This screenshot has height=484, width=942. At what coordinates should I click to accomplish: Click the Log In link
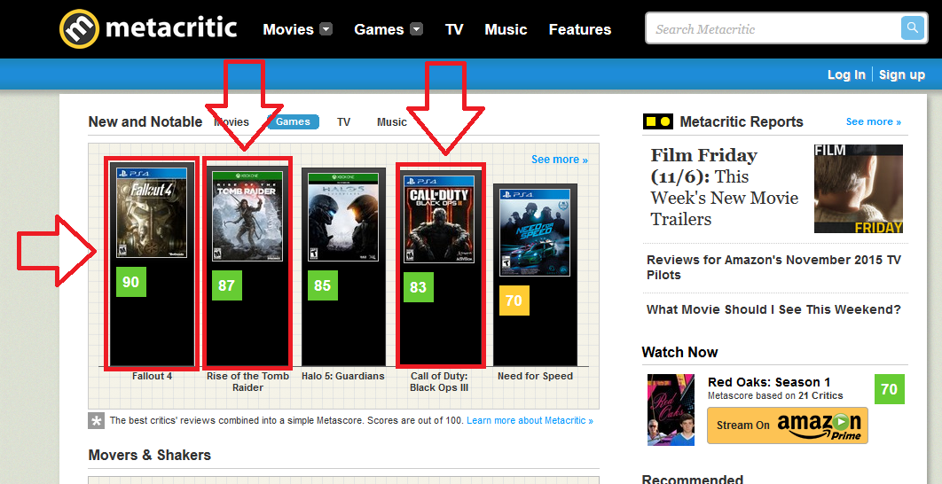(846, 74)
